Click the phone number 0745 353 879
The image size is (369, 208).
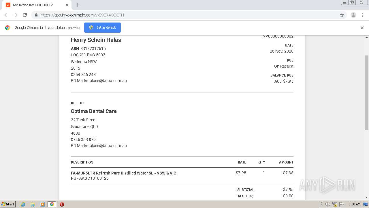[x=83, y=140]
